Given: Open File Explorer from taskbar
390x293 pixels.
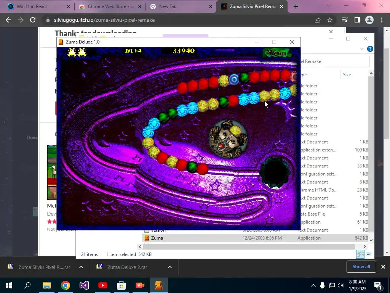Looking at the screenshot, I should (46, 285).
